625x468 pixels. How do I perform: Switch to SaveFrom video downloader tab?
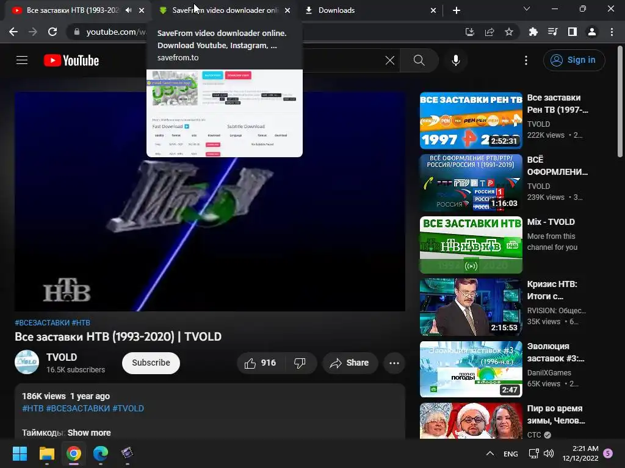pyautogui.click(x=225, y=10)
